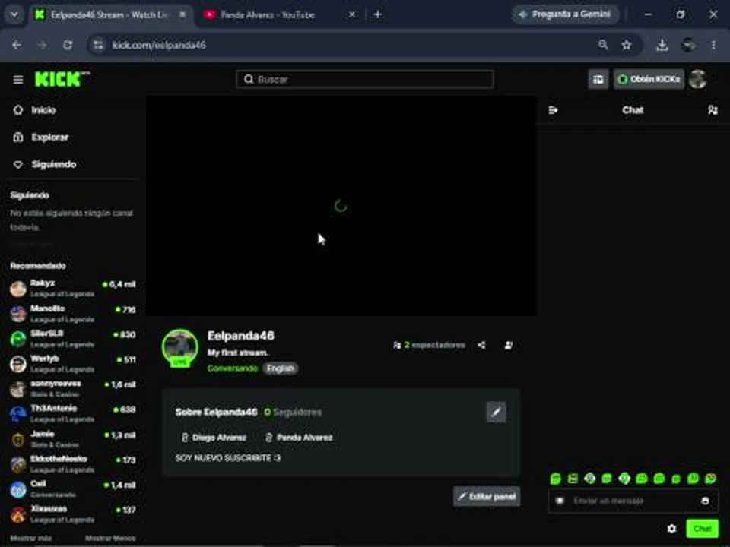
Task: Open the creator dashboard icon beside Obtén KICKs
Action: [x=598, y=79]
